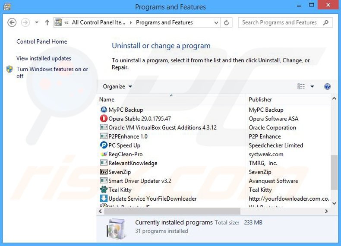Refresh the Programs and Features list
Viewport: 341px width, 246px height.
click(x=226, y=22)
